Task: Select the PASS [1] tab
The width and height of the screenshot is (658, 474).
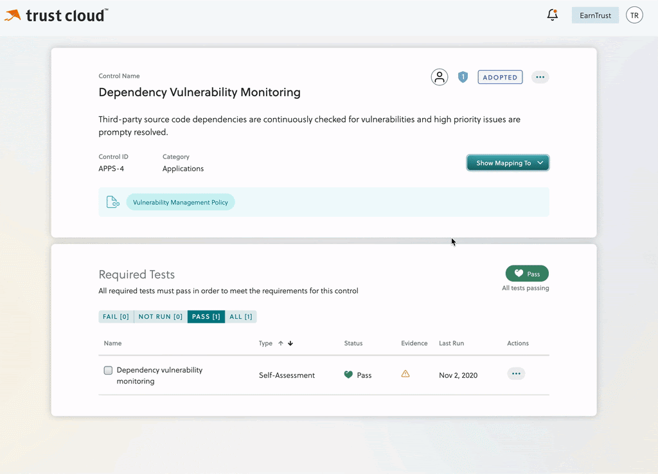Action: click(206, 317)
